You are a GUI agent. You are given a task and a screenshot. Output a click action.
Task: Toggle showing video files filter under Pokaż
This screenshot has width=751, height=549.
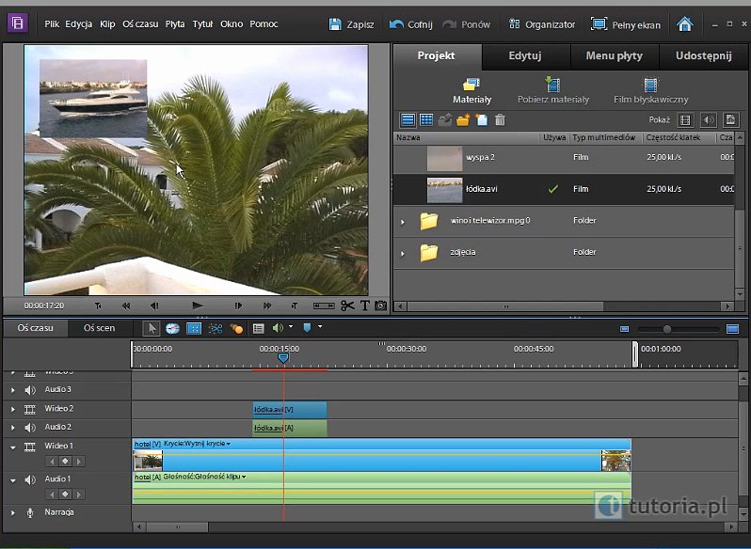click(x=685, y=119)
